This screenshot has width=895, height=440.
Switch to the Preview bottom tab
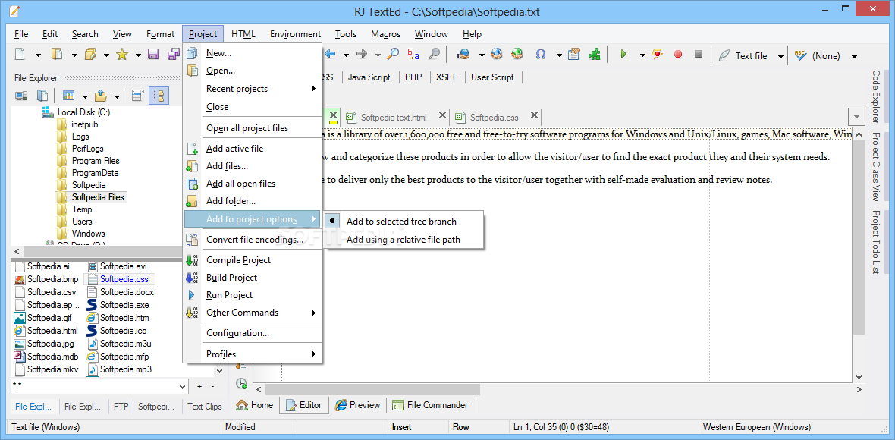(x=358, y=405)
